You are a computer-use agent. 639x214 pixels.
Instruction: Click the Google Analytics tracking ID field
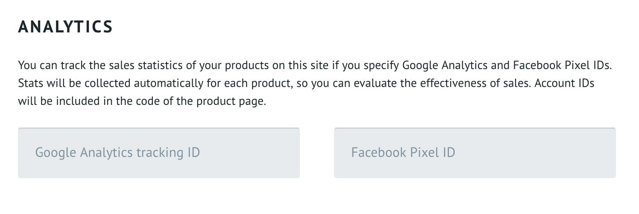158,153
